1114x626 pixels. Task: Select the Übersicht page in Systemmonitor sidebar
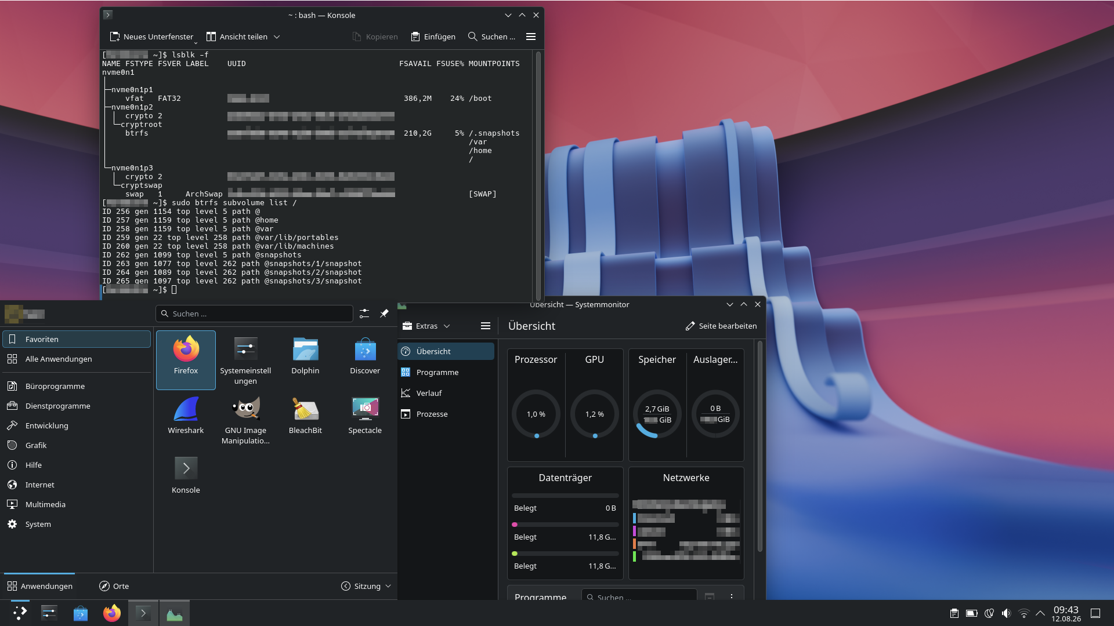point(446,351)
